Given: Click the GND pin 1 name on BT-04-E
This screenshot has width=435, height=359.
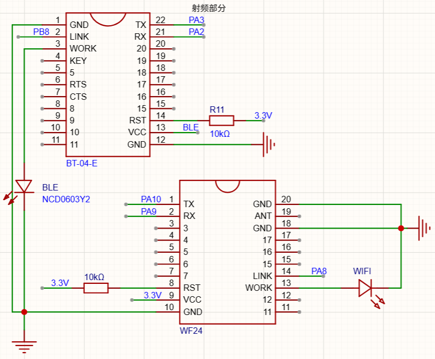Looking at the screenshot, I should coord(79,25).
